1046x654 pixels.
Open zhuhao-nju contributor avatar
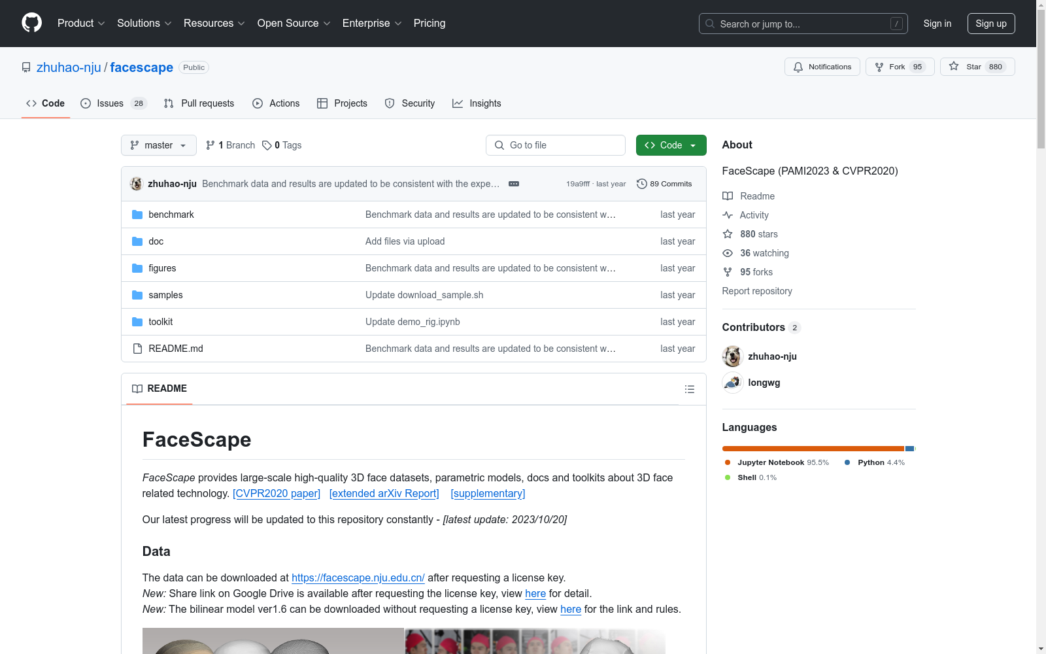click(x=733, y=356)
